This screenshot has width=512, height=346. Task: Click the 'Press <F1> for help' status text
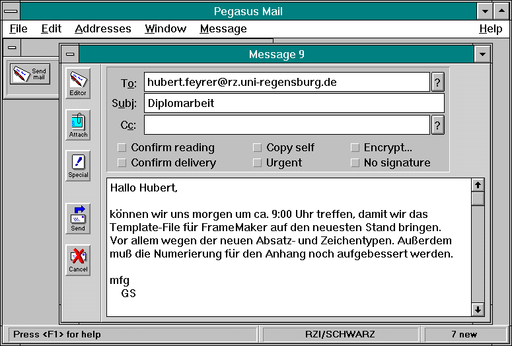coord(57,335)
